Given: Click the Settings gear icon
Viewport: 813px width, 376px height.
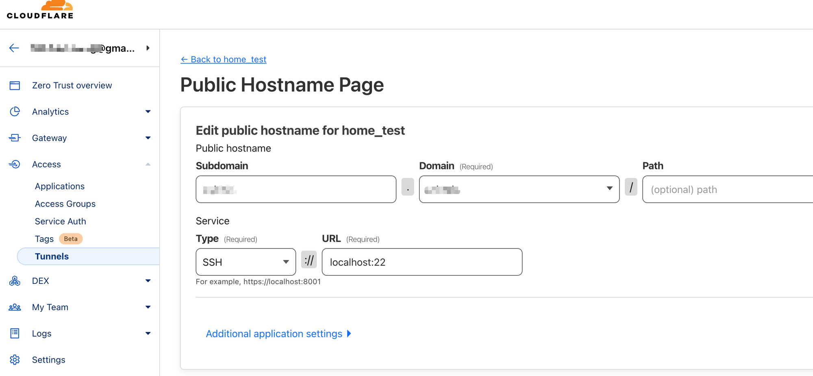Looking at the screenshot, I should 15,360.
